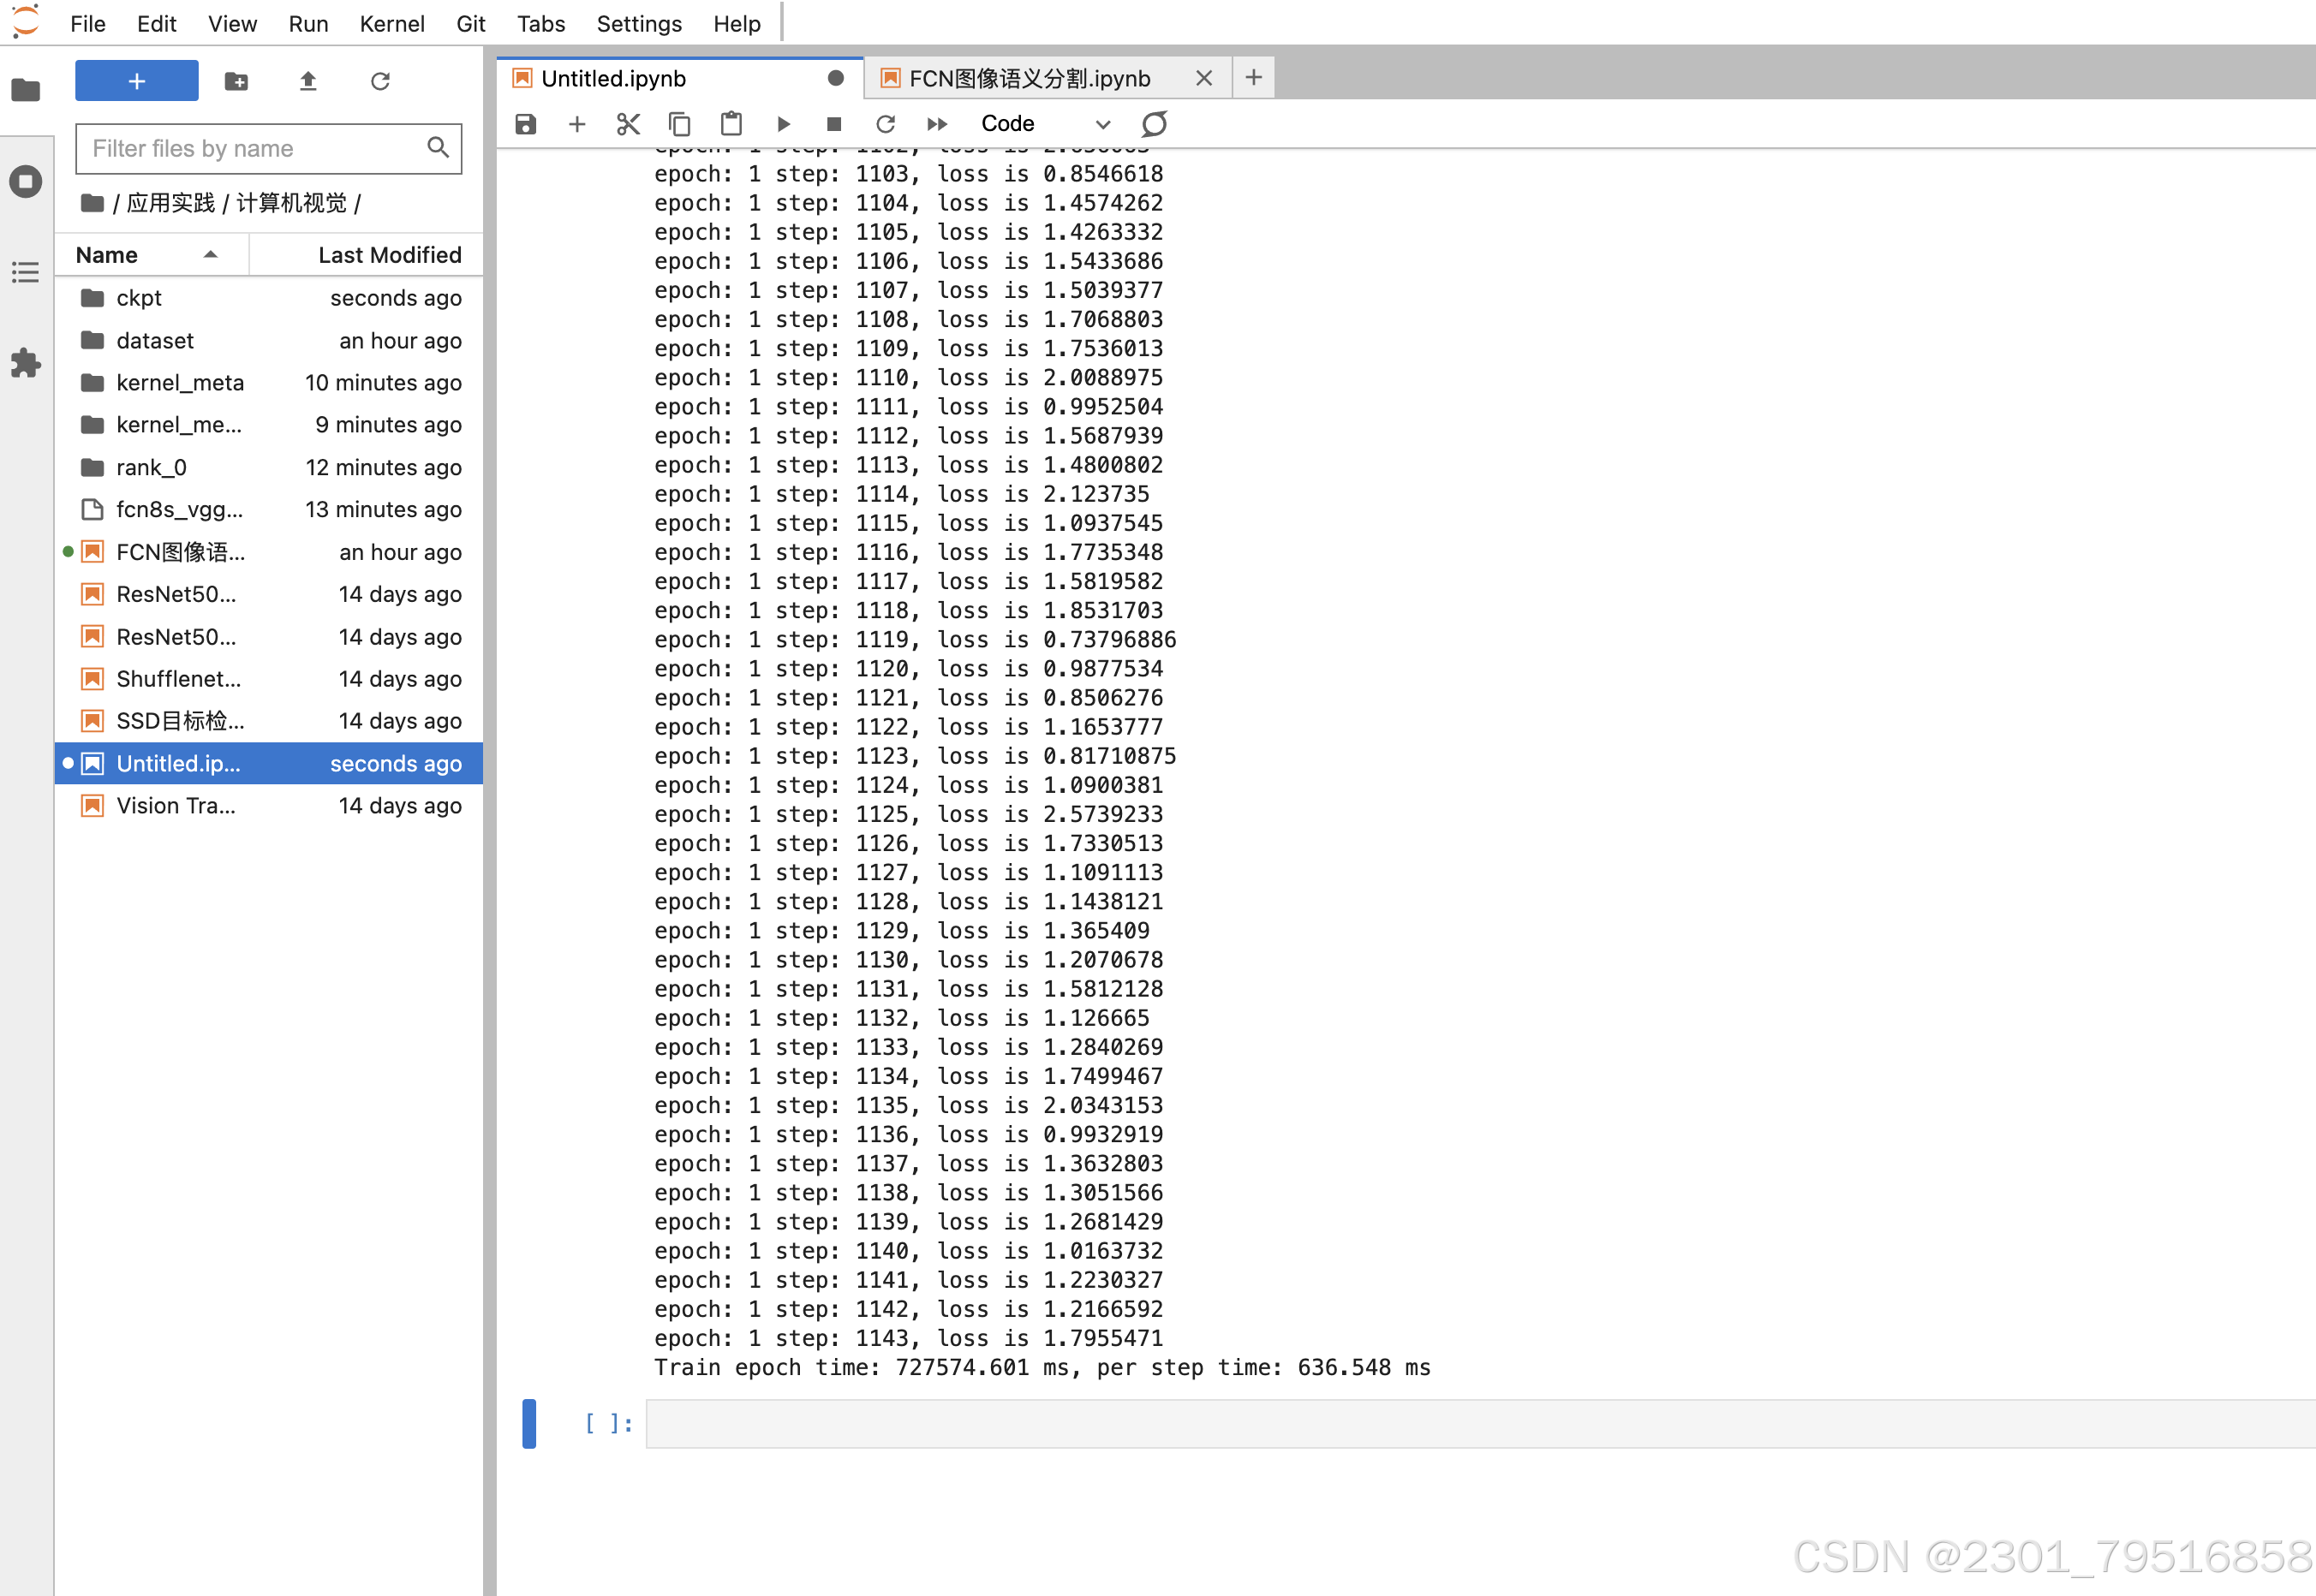Screen dimensions: 2316x1596
Task: Close the FCN图像语义分割.ipynb tab
Action: pos(1204,78)
